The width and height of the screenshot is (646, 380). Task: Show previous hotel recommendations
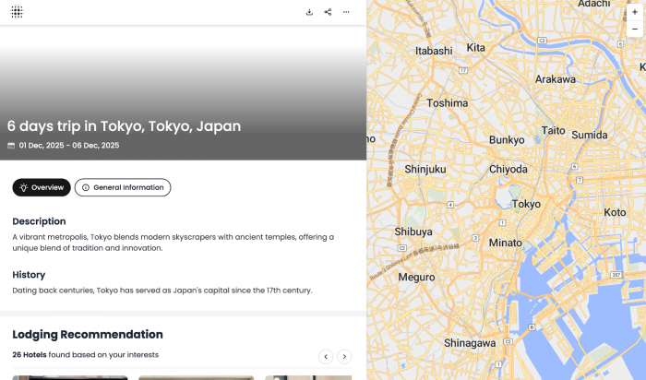click(326, 356)
